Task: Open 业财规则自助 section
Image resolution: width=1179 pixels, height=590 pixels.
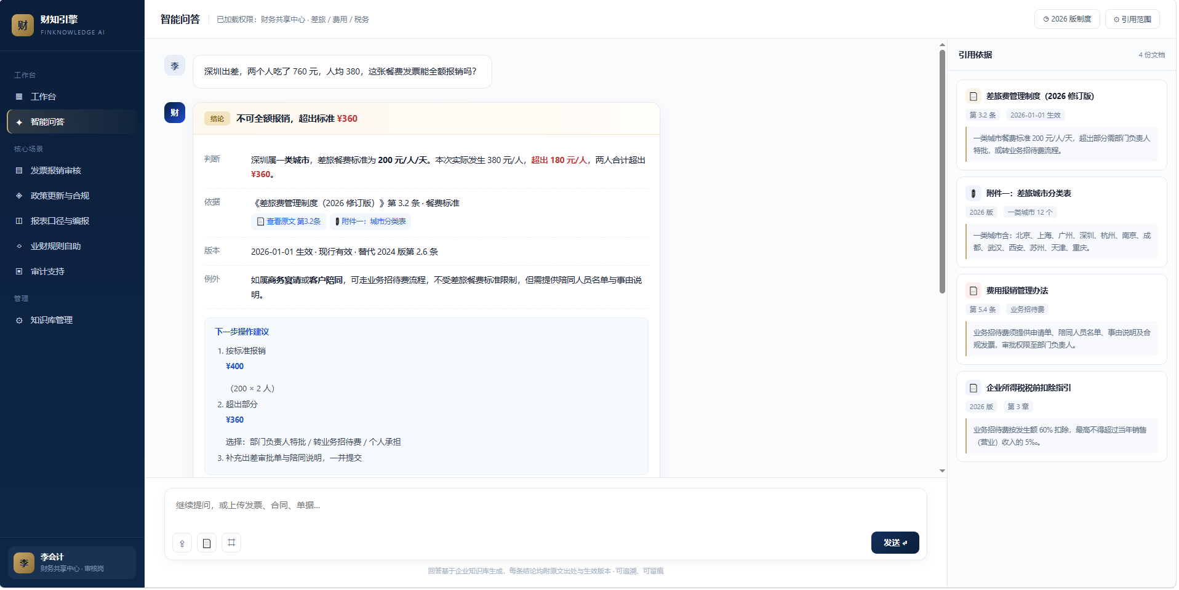Action: [72, 246]
